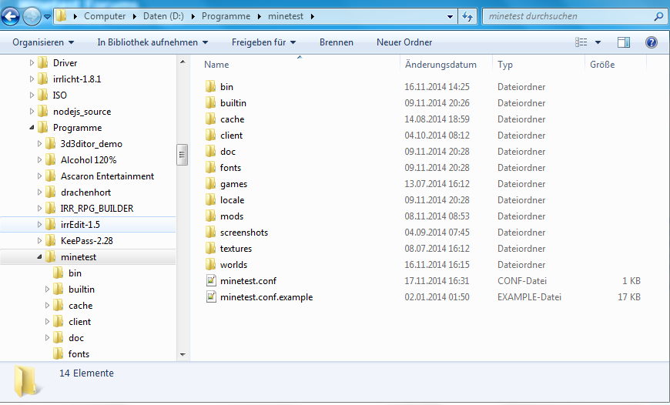This screenshot has width=670, height=405.
Task: Open the help question mark icon
Action: pyautogui.click(x=651, y=42)
